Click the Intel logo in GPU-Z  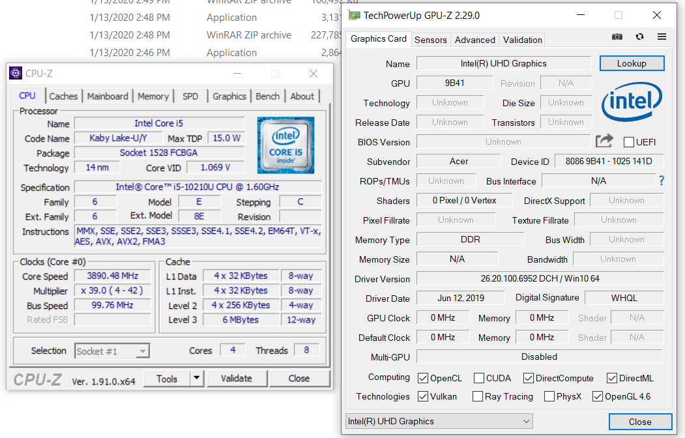[x=632, y=101]
